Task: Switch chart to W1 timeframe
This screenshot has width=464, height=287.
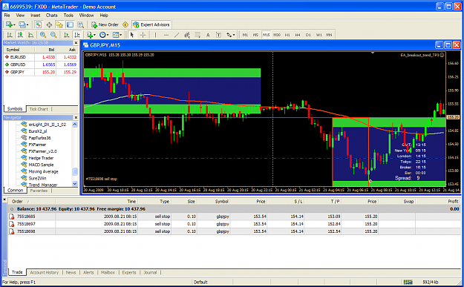Action: pos(318,35)
